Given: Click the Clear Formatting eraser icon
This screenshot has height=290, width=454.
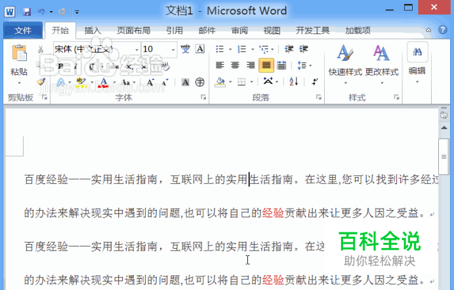Looking at the screenshot, I should coord(165,66).
